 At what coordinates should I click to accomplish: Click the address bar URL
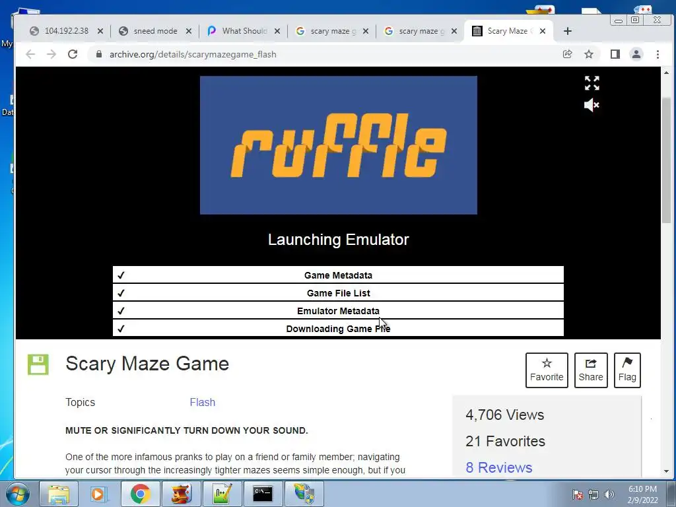pos(193,54)
